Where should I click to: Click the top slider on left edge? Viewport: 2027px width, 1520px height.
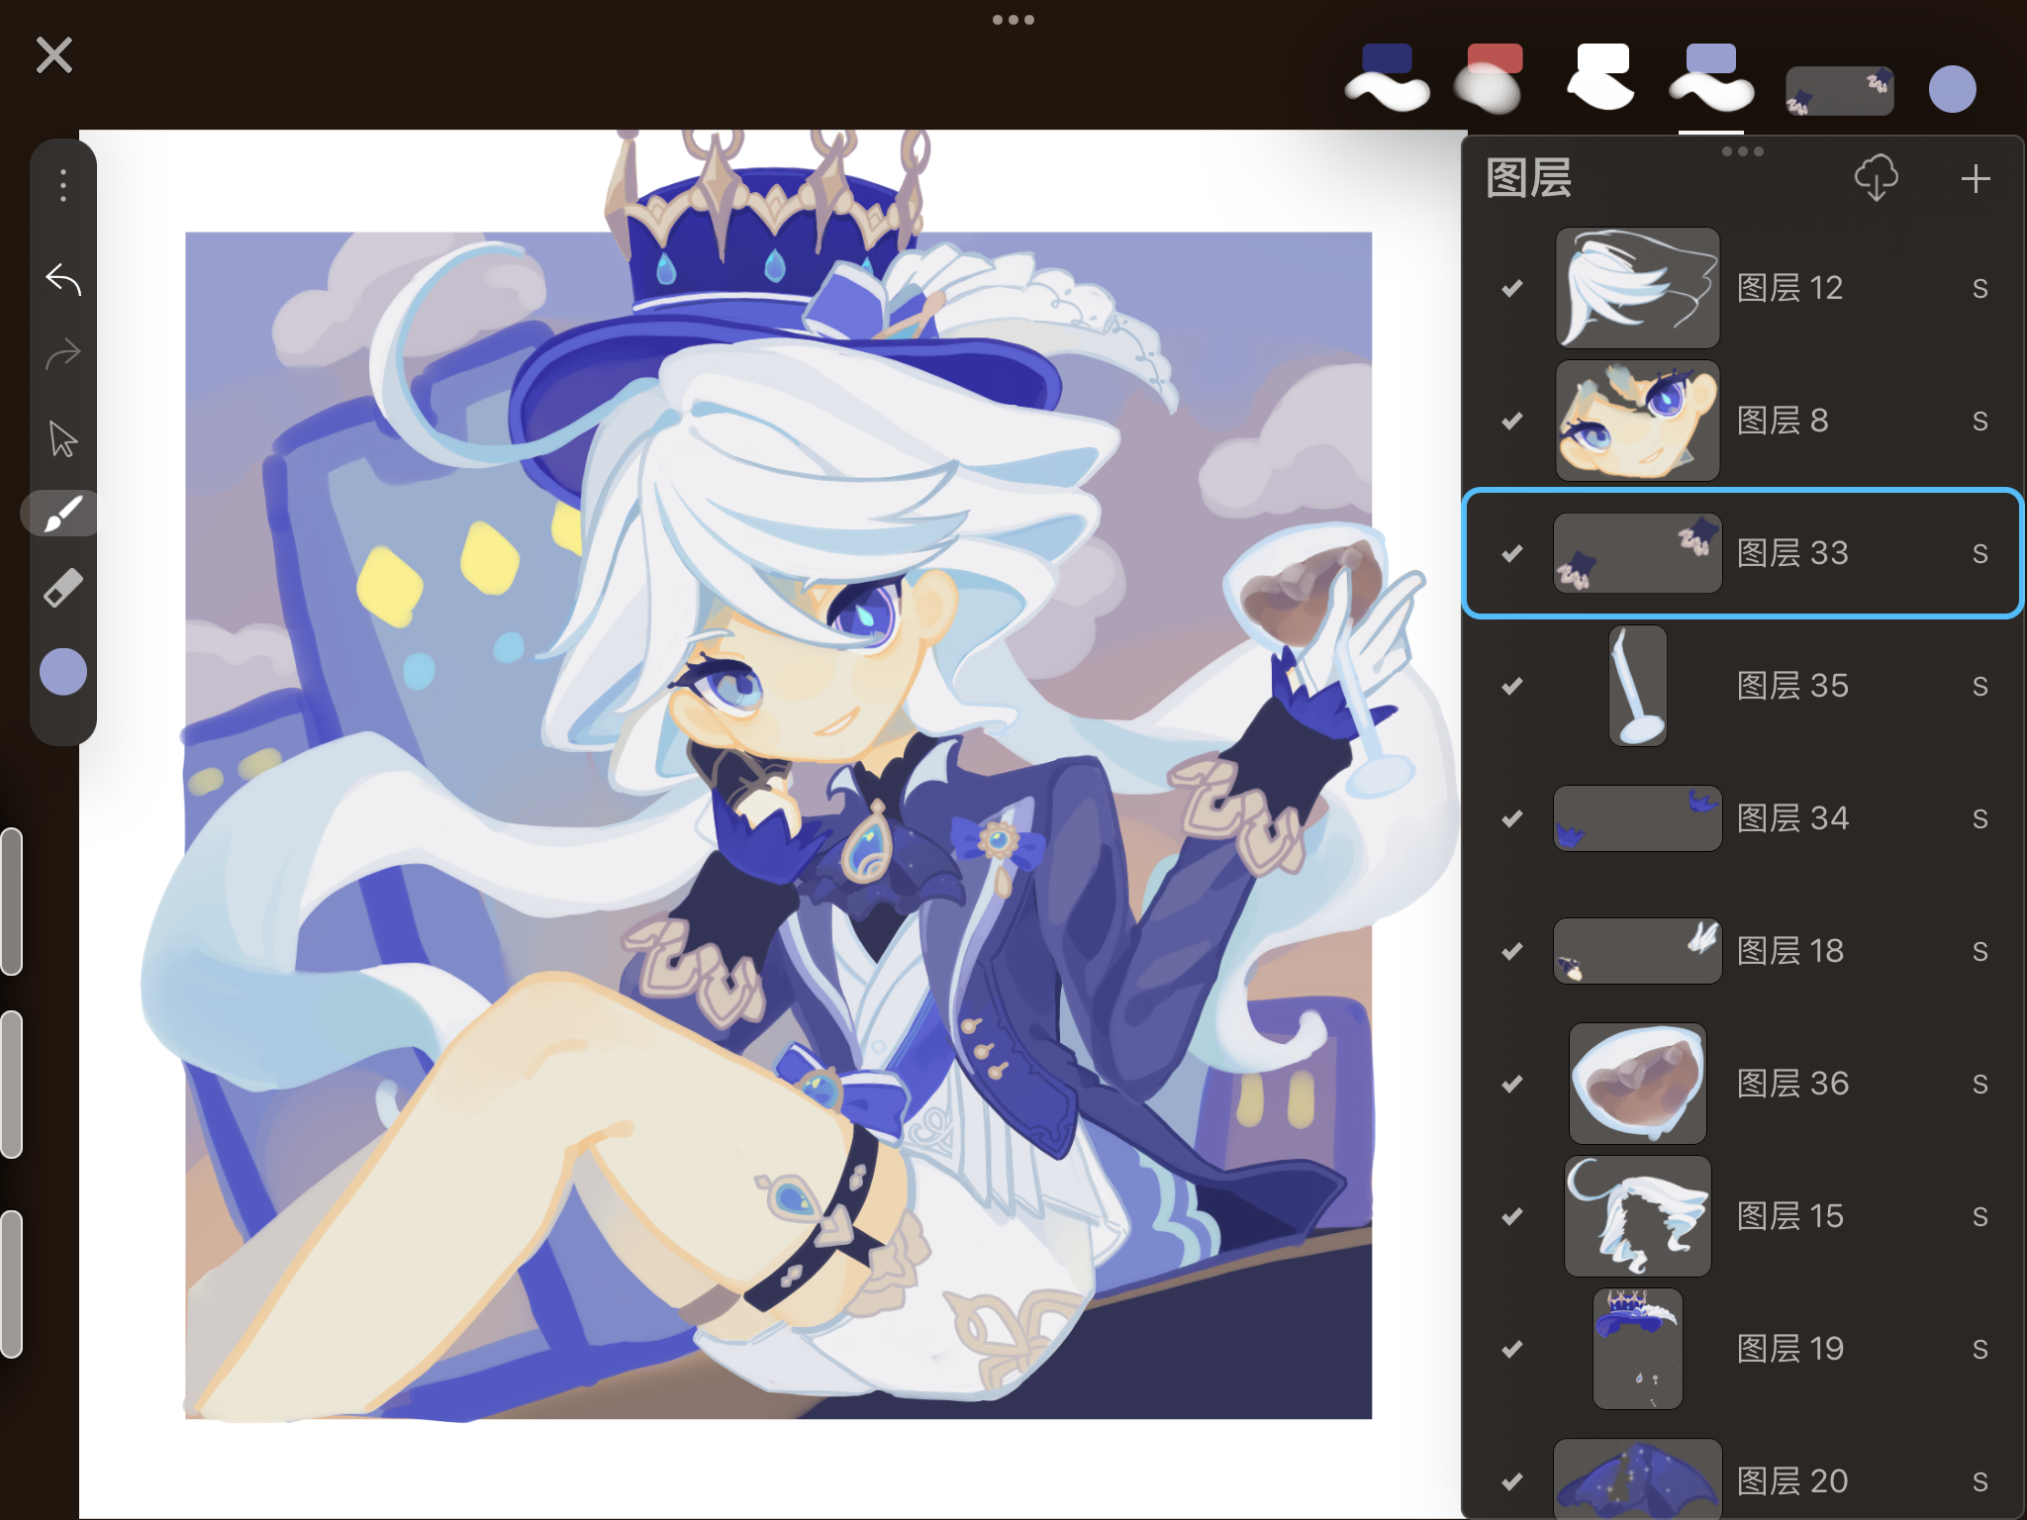tap(12, 902)
